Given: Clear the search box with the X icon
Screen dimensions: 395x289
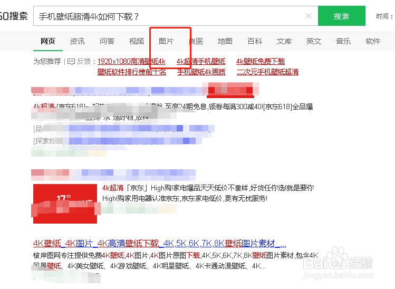Looking at the screenshot, I should coord(309,16).
